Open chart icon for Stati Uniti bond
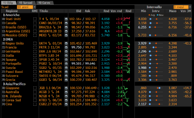 (66, 19)
